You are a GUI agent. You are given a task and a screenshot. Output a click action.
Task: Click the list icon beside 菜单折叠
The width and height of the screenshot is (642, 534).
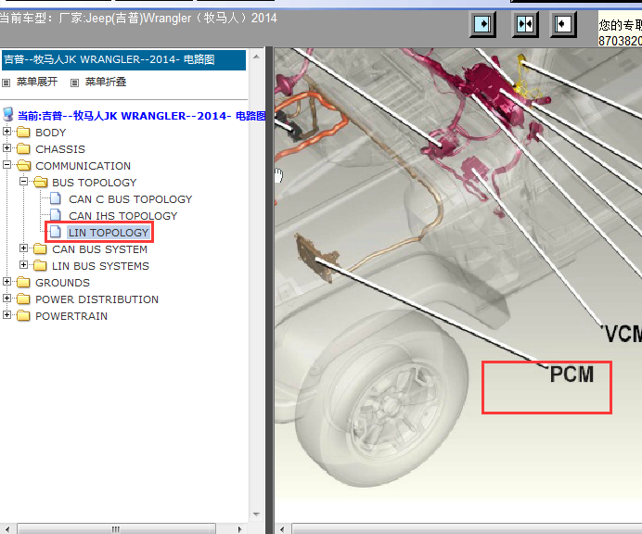pos(74,83)
